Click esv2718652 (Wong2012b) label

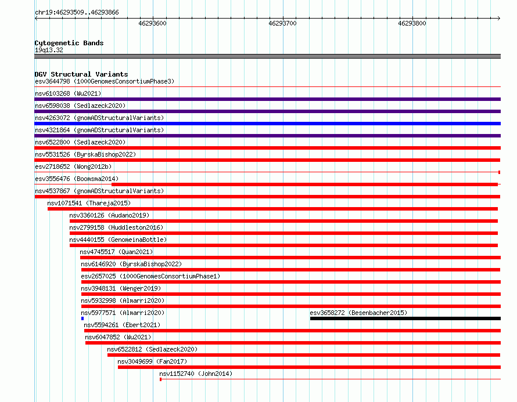tap(73, 166)
